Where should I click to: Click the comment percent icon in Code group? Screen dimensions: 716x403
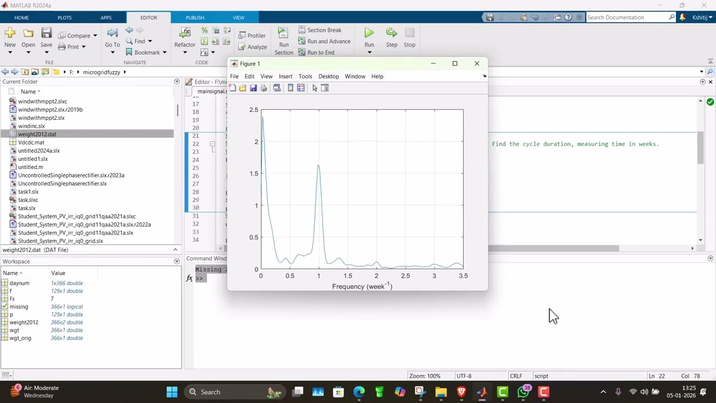tap(204, 30)
